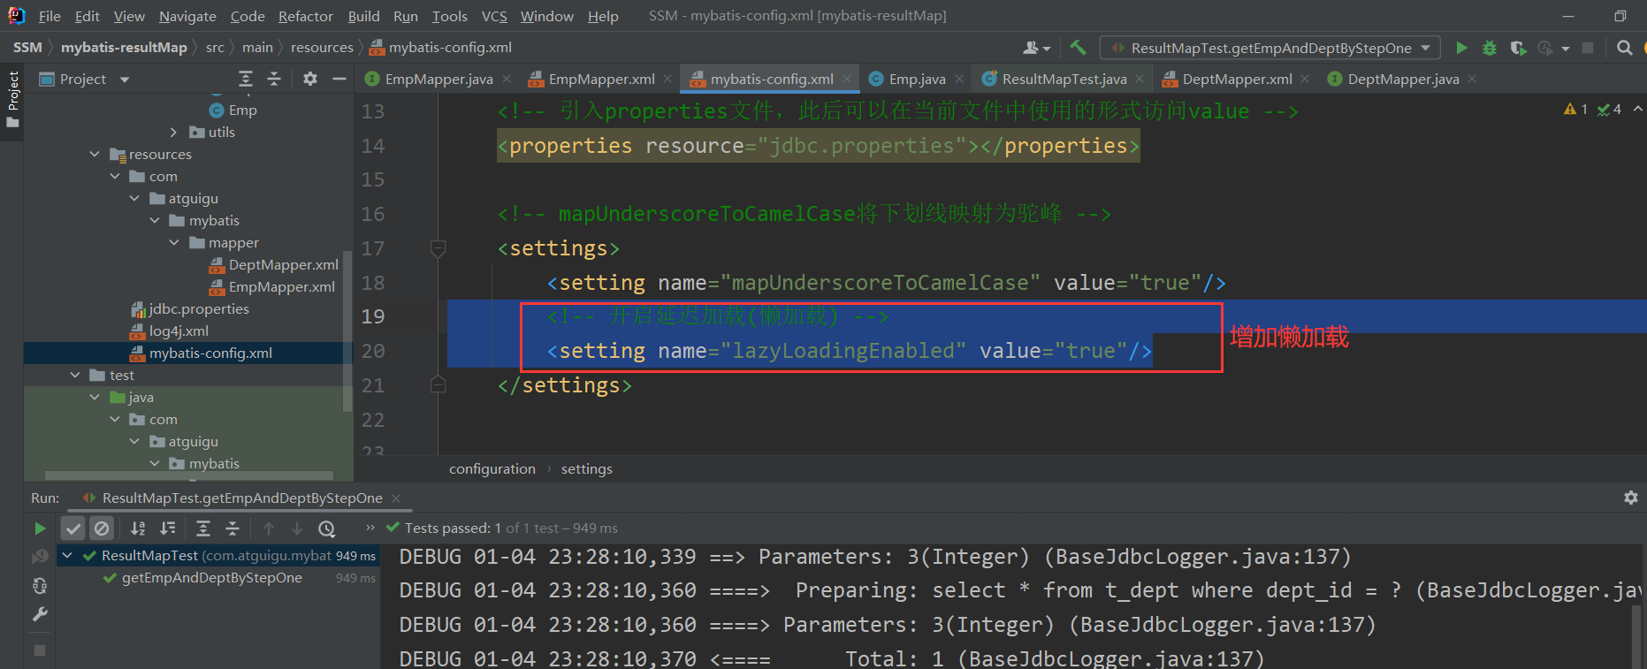Show more Run toolbar actions chevrons
The image size is (1647, 669).
(x=370, y=528)
